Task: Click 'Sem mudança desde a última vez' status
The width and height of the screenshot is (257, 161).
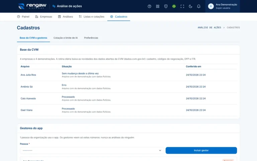Action: tap(80, 73)
